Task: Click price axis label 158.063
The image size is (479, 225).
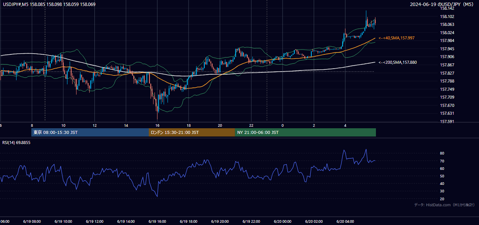Action: pos(447,25)
